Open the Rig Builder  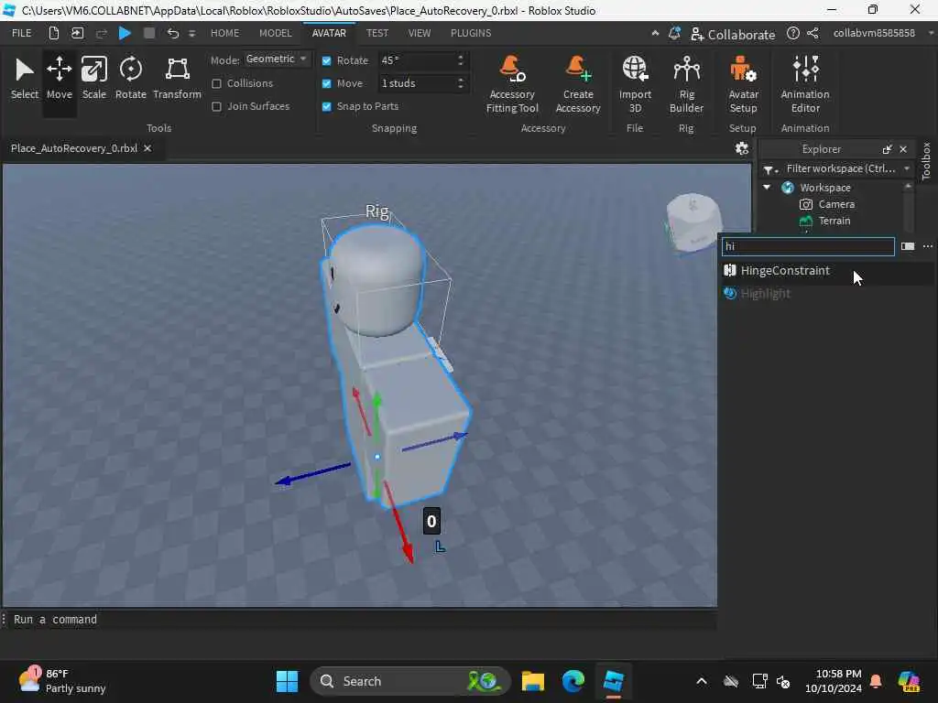pyautogui.click(x=686, y=84)
